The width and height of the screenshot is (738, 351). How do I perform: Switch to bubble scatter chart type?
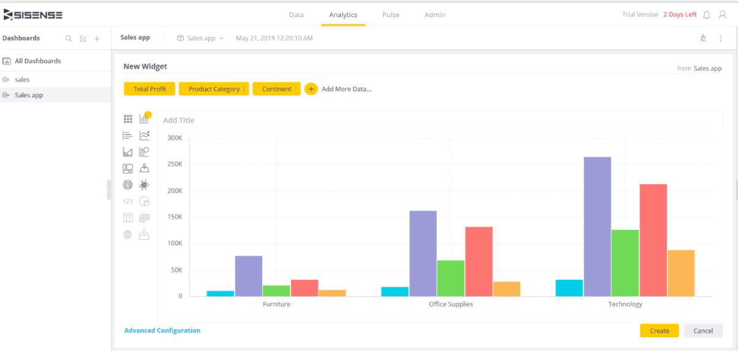144,152
